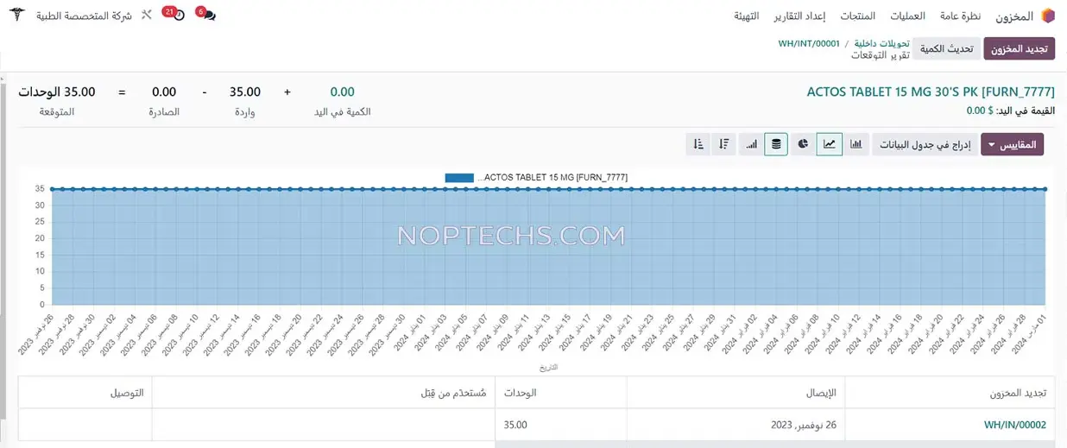This screenshot has width=1067, height=448.
Task: Click تجديد المخزون replenish button
Action: point(1019,49)
